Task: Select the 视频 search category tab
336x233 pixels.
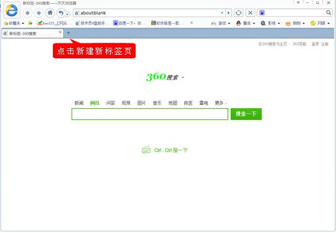Action: click(126, 103)
